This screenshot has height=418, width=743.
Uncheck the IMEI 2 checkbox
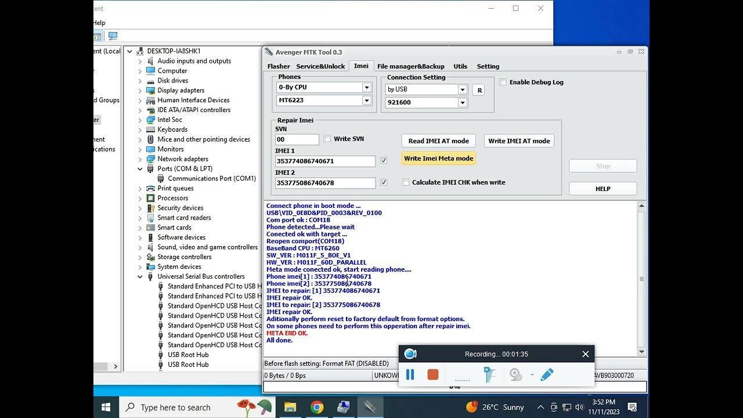[x=384, y=182]
